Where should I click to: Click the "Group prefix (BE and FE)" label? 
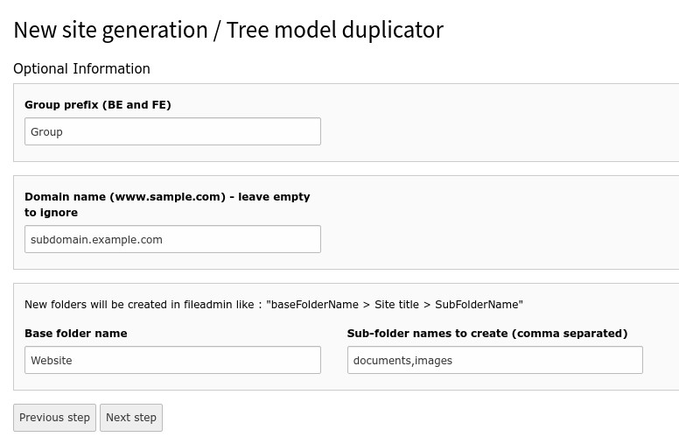98,105
